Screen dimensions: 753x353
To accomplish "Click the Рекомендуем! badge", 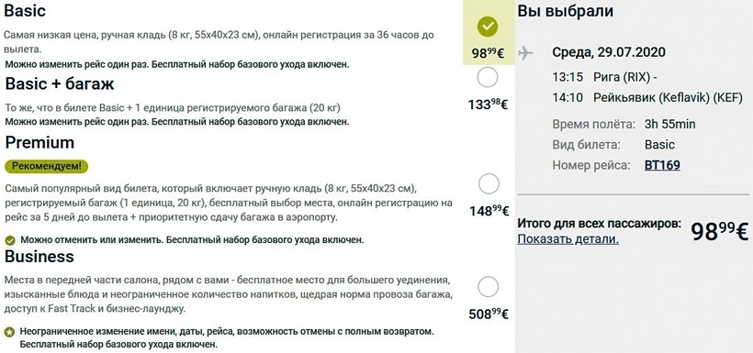I will pyautogui.click(x=47, y=167).
